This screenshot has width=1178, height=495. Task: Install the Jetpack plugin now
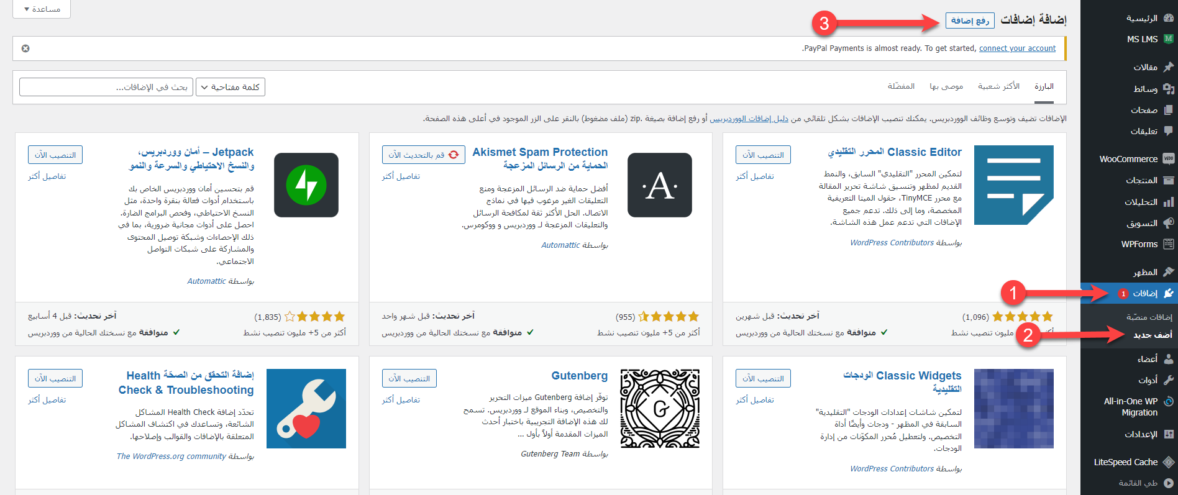pyautogui.click(x=55, y=155)
